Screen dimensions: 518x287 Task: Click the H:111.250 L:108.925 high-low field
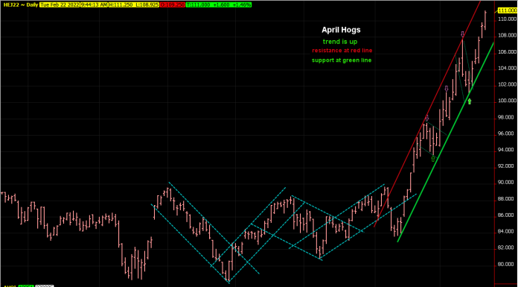tap(134, 5)
